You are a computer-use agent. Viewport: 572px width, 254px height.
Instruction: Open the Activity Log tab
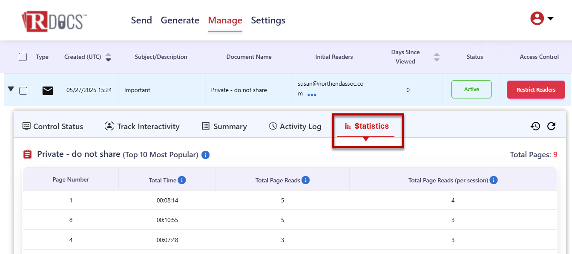click(295, 127)
